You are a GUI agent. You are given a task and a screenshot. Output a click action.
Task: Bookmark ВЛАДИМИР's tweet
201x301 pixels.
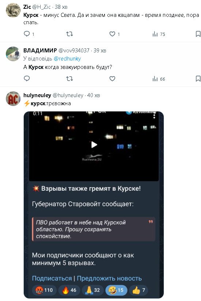point(198,78)
